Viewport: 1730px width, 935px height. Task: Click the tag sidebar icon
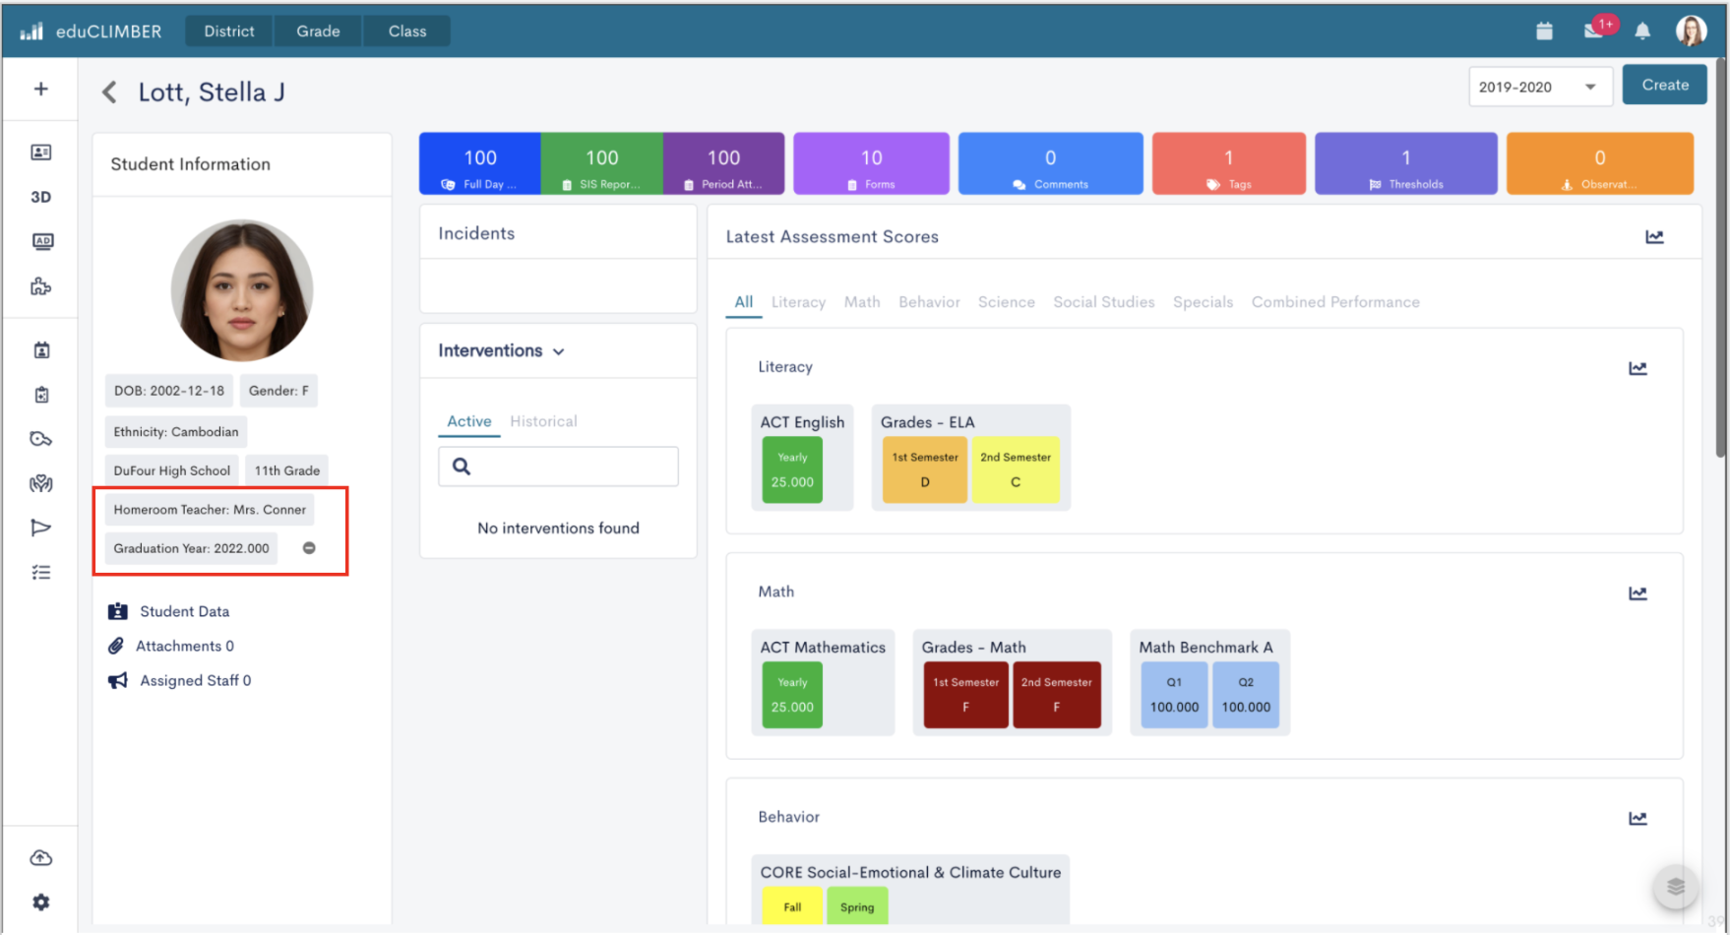pyautogui.click(x=40, y=439)
